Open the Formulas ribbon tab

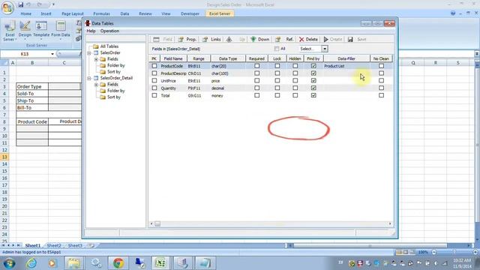tap(102, 13)
